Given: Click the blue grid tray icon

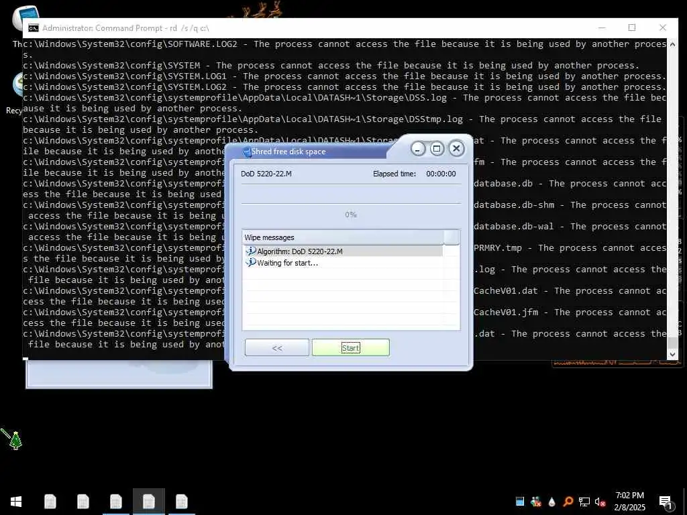Looking at the screenshot, I should point(520,502).
